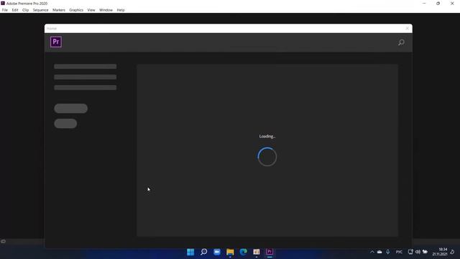The image size is (460, 259).
Task: Open File Explorer from the taskbar
Action: 230,252
